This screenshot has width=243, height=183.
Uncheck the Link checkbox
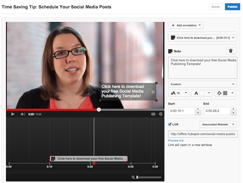[x=170, y=124]
